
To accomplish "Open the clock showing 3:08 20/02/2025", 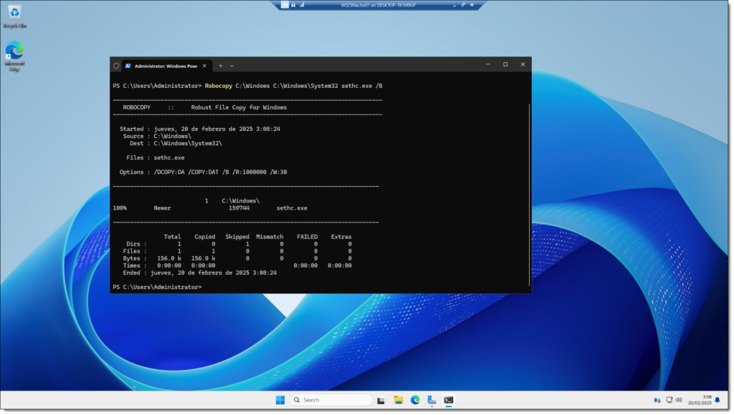I will point(700,400).
